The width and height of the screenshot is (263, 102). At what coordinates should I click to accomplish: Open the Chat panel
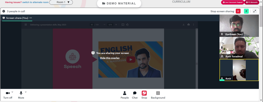[135, 95]
